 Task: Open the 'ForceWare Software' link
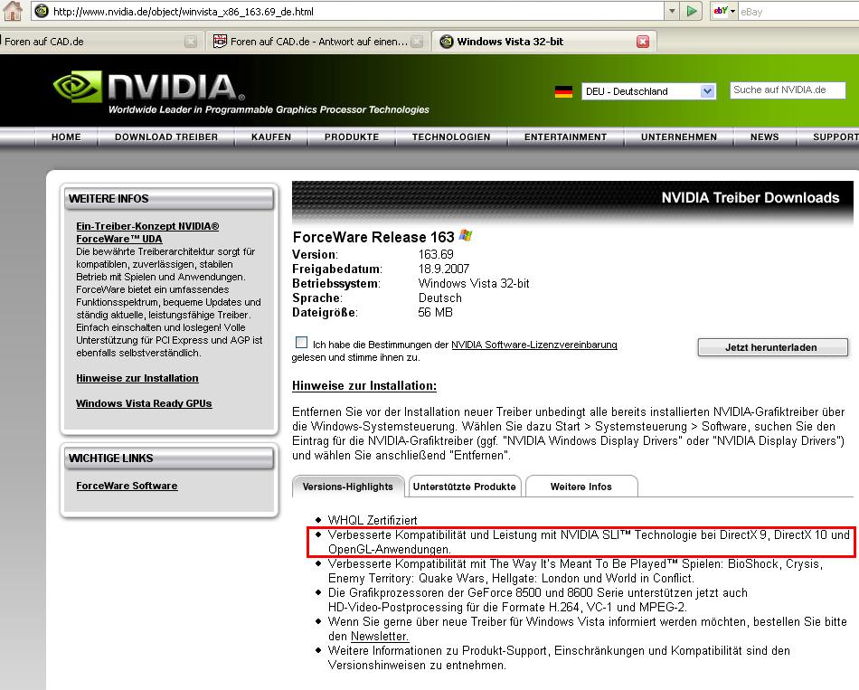[x=127, y=486]
